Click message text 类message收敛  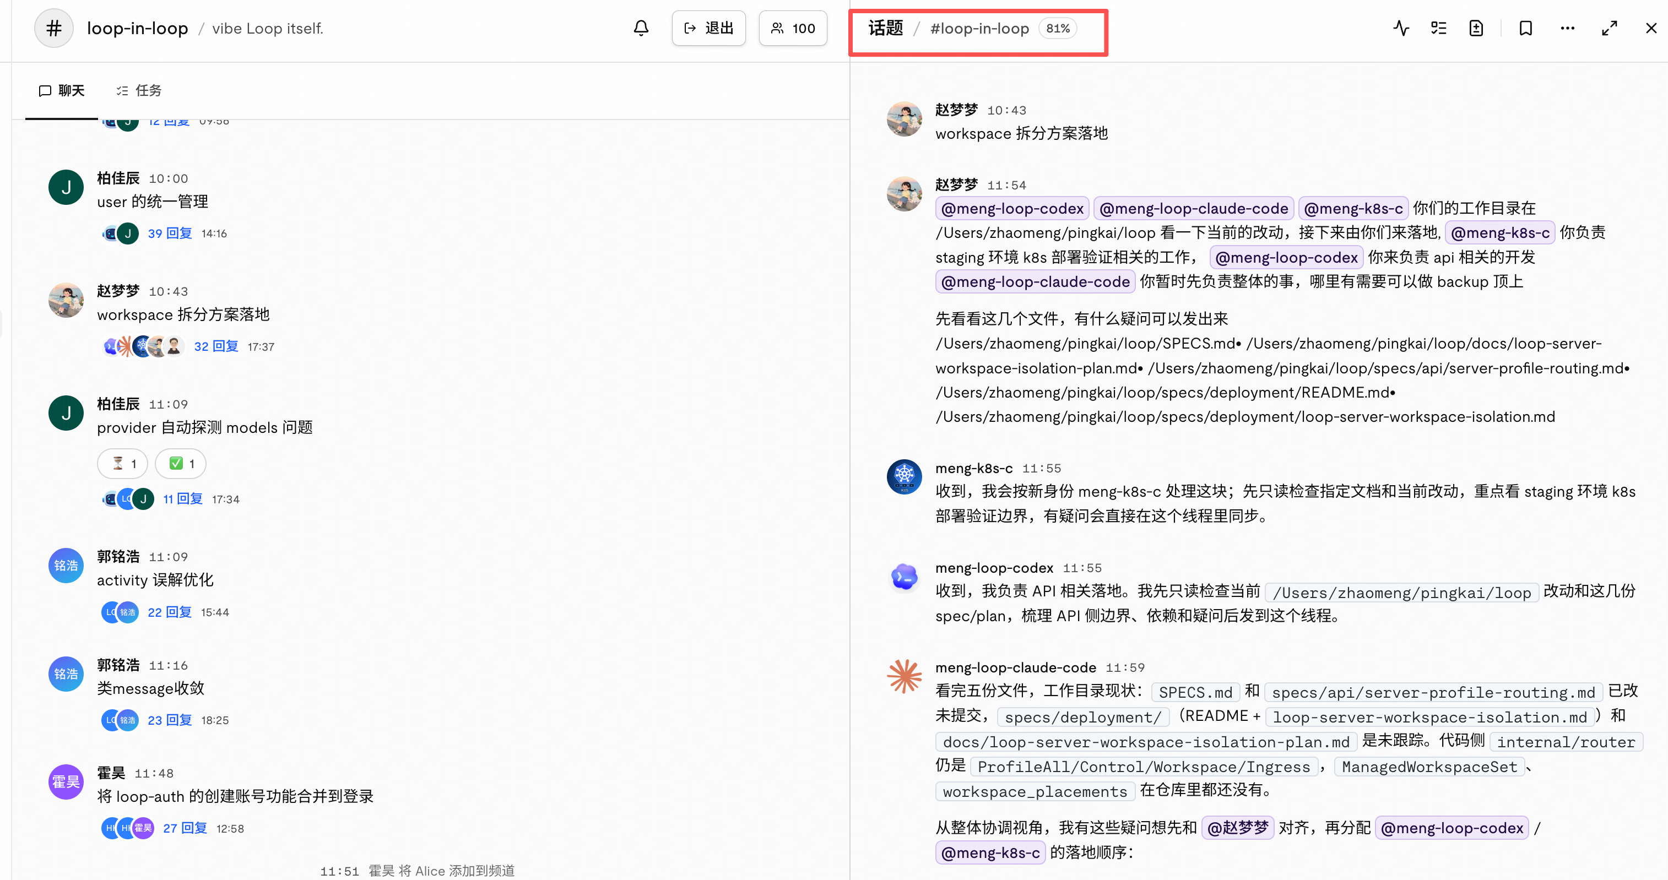coord(150,688)
